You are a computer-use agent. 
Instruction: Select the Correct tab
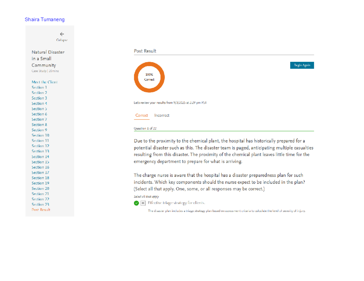tap(142, 115)
